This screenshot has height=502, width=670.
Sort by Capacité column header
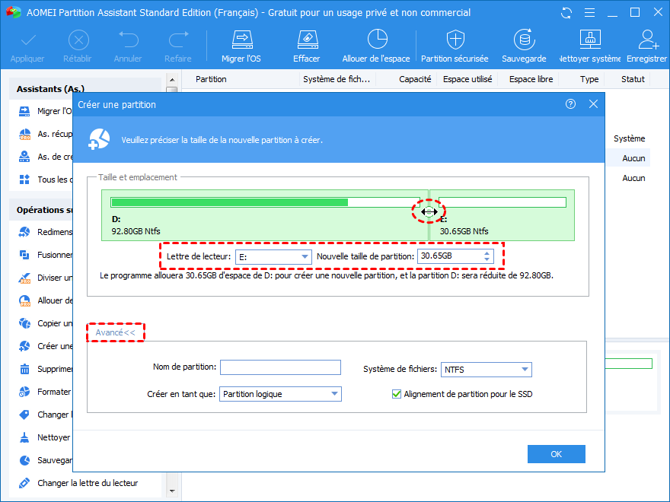click(415, 79)
